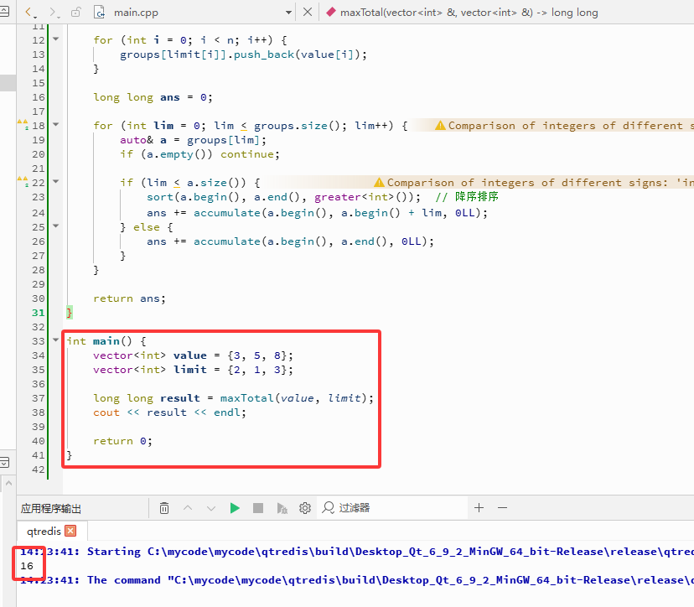Viewport: 694px width, 607px height.
Task: Click the 过滤器 filter field
Action: (x=393, y=508)
